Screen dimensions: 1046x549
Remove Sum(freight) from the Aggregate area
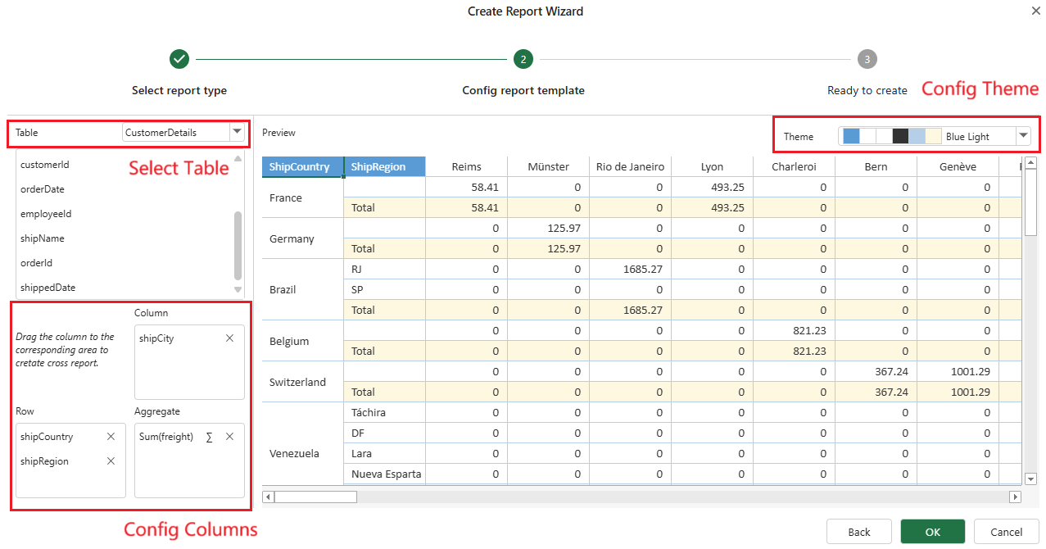229,437
